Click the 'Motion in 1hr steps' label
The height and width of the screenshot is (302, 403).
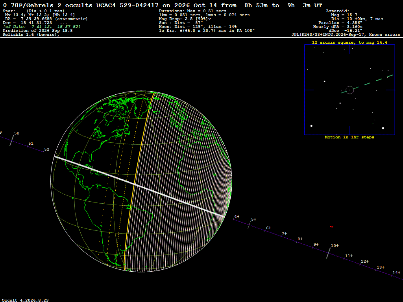tap(349, 137)
